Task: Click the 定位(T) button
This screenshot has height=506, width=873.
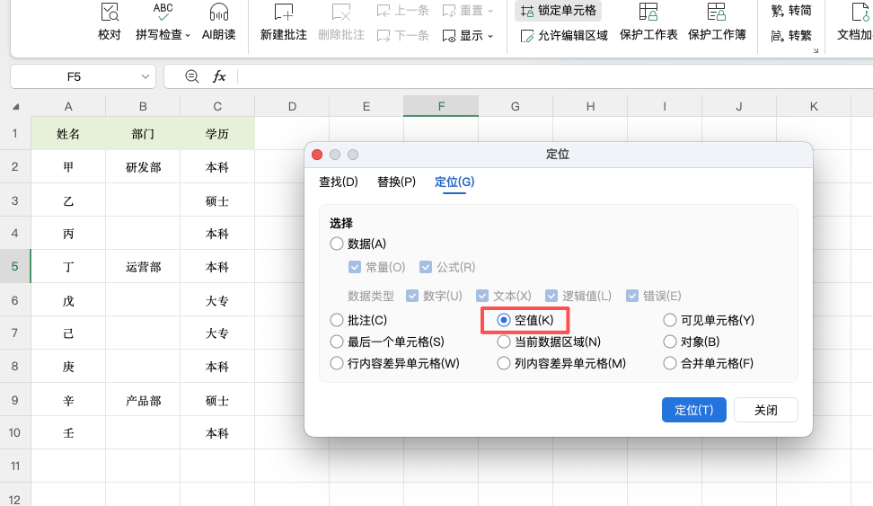Action: (x=693, y=410)
